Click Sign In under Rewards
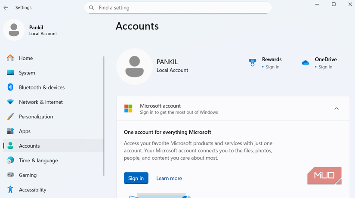Screen dimensions: 355x198 pos(272,67)
